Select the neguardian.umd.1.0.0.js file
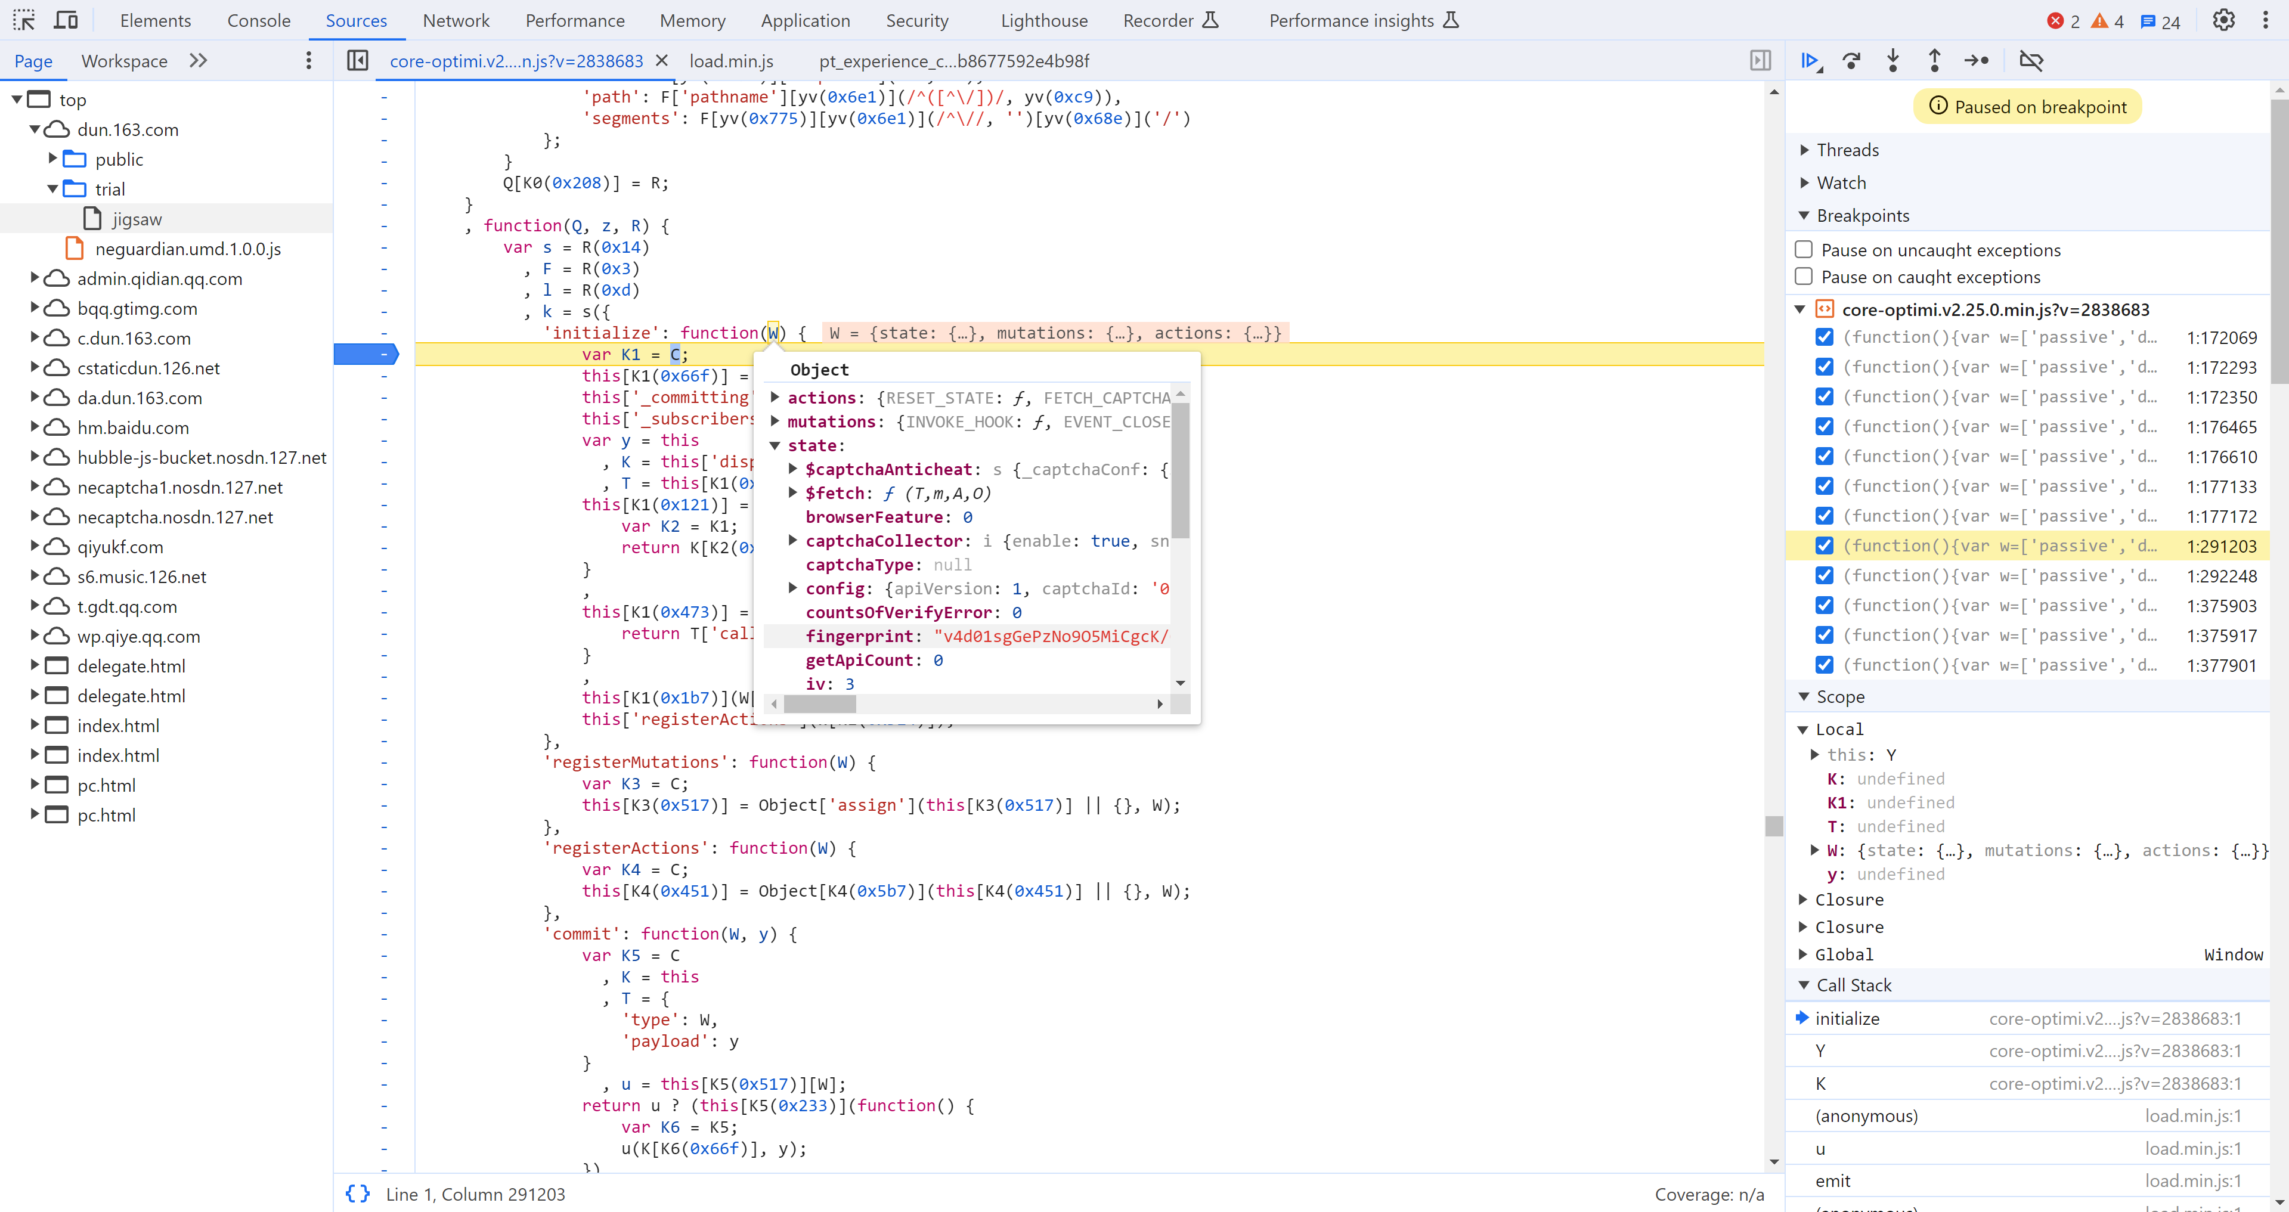 187,249
